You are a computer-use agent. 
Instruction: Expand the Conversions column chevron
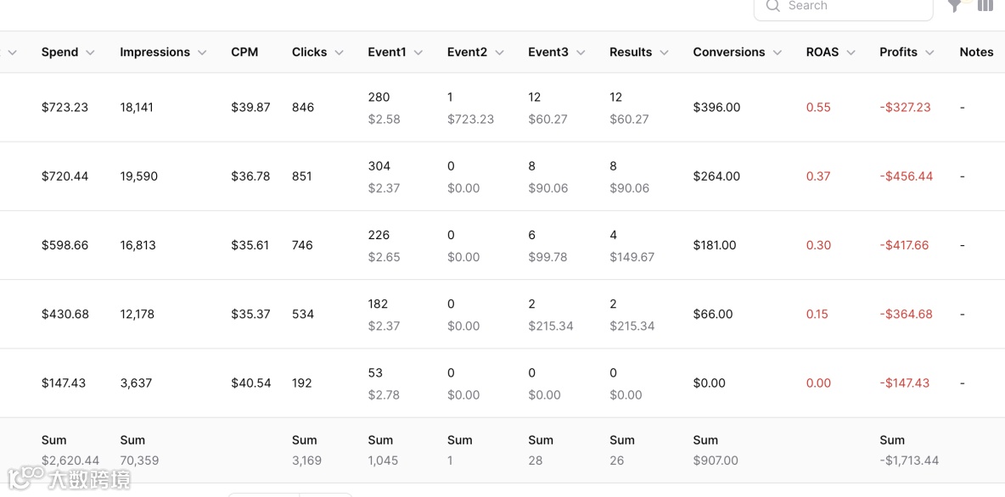coord(777,53)
